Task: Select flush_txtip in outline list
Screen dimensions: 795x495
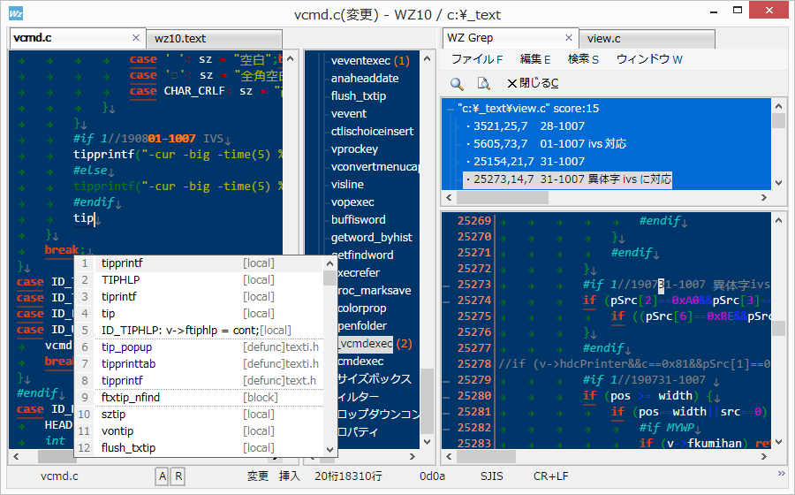Action: [359, 96]
